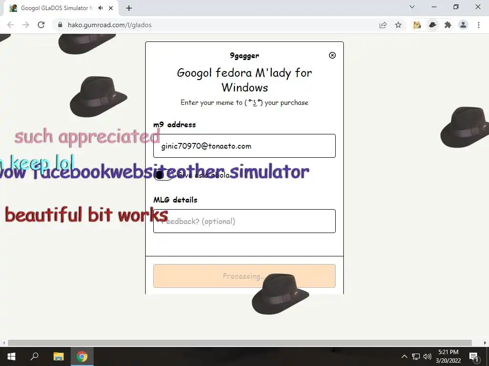Click the browser forward arrow
The height and width of the screenshot is (366, 489).
26,25
